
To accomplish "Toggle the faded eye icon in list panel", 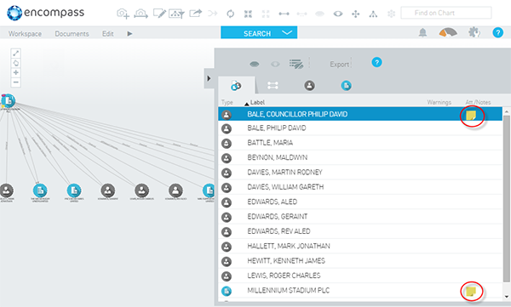I will 275,64.
